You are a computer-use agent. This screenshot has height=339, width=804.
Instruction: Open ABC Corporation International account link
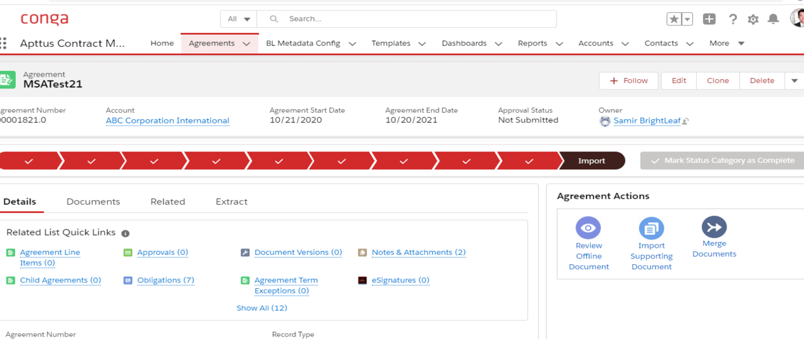coord(168,120)
